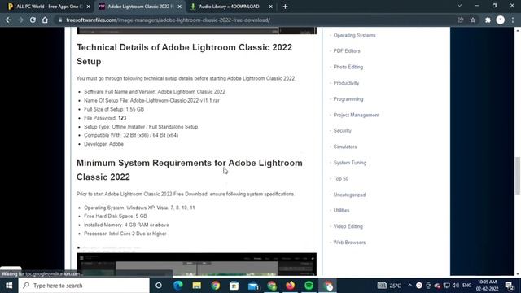Click the page vertical scrollbar thumb
Image resolution: width=521 pixels, height=293 pixels.
pos(518,176)
